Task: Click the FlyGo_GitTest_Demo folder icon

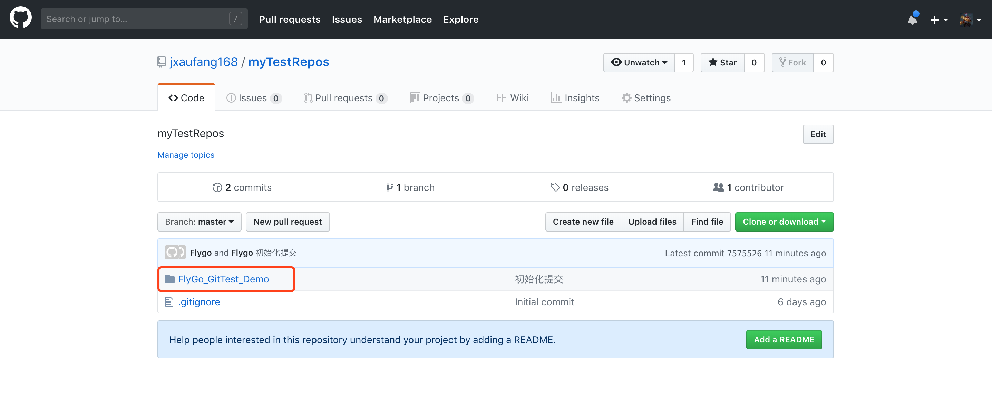Action: (169, 279)
